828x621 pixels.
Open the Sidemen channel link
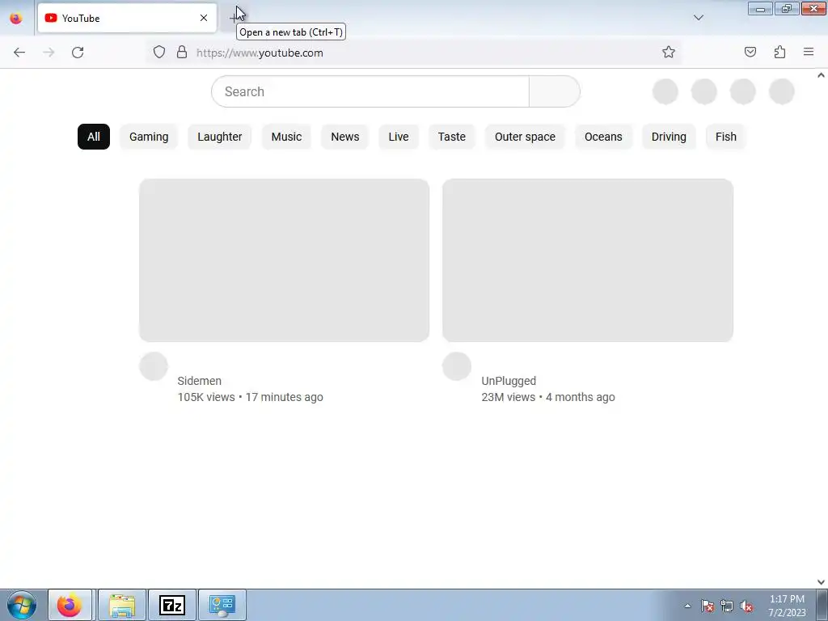pos(200,381)
